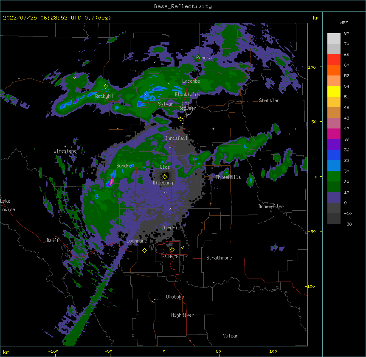Click the white plus marker northeast of ThreeHills
366x357 pixels.
260,159
